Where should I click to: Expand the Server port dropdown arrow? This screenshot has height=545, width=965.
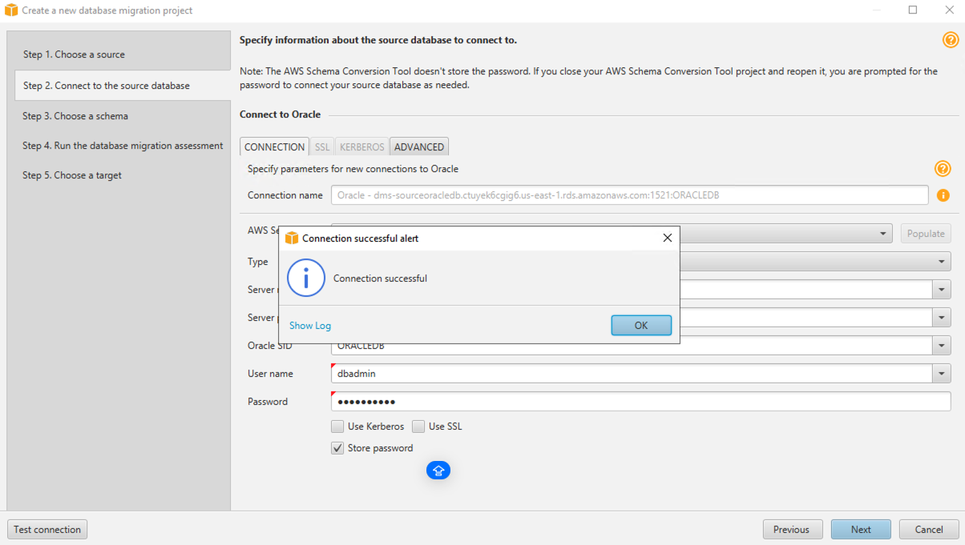click(942, 318)
